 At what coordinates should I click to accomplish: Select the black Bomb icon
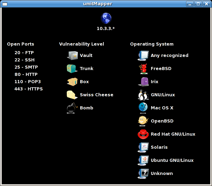tap(72, 108)
